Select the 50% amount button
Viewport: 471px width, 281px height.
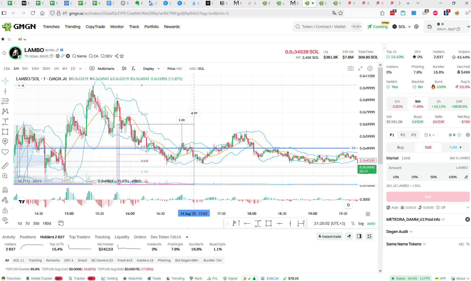pyautogui.click(x=434, y=177)
